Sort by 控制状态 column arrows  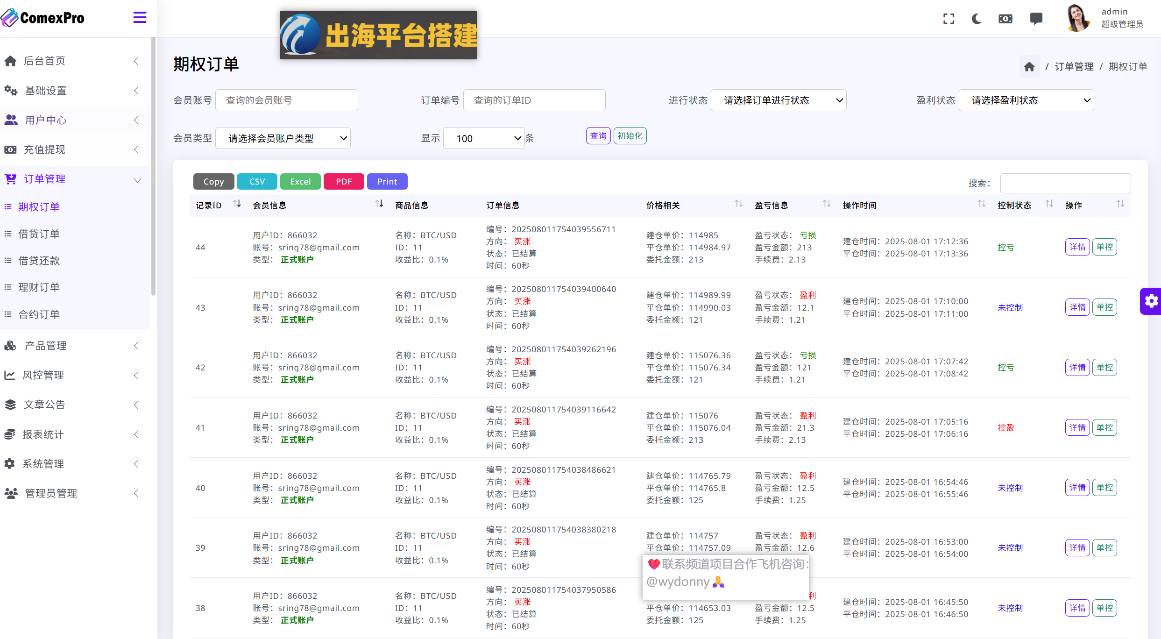pyautogui.click(x=1049, y=204)
